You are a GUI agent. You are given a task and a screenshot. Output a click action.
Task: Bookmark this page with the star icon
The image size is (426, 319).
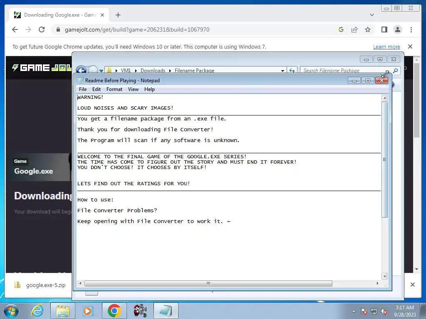click(368, 29)
